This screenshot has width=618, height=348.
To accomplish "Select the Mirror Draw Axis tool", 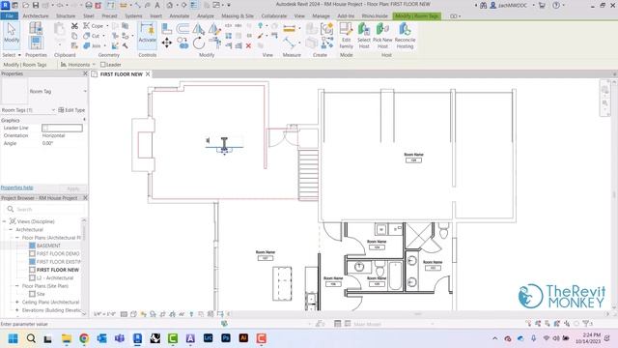I will (214, 28).
